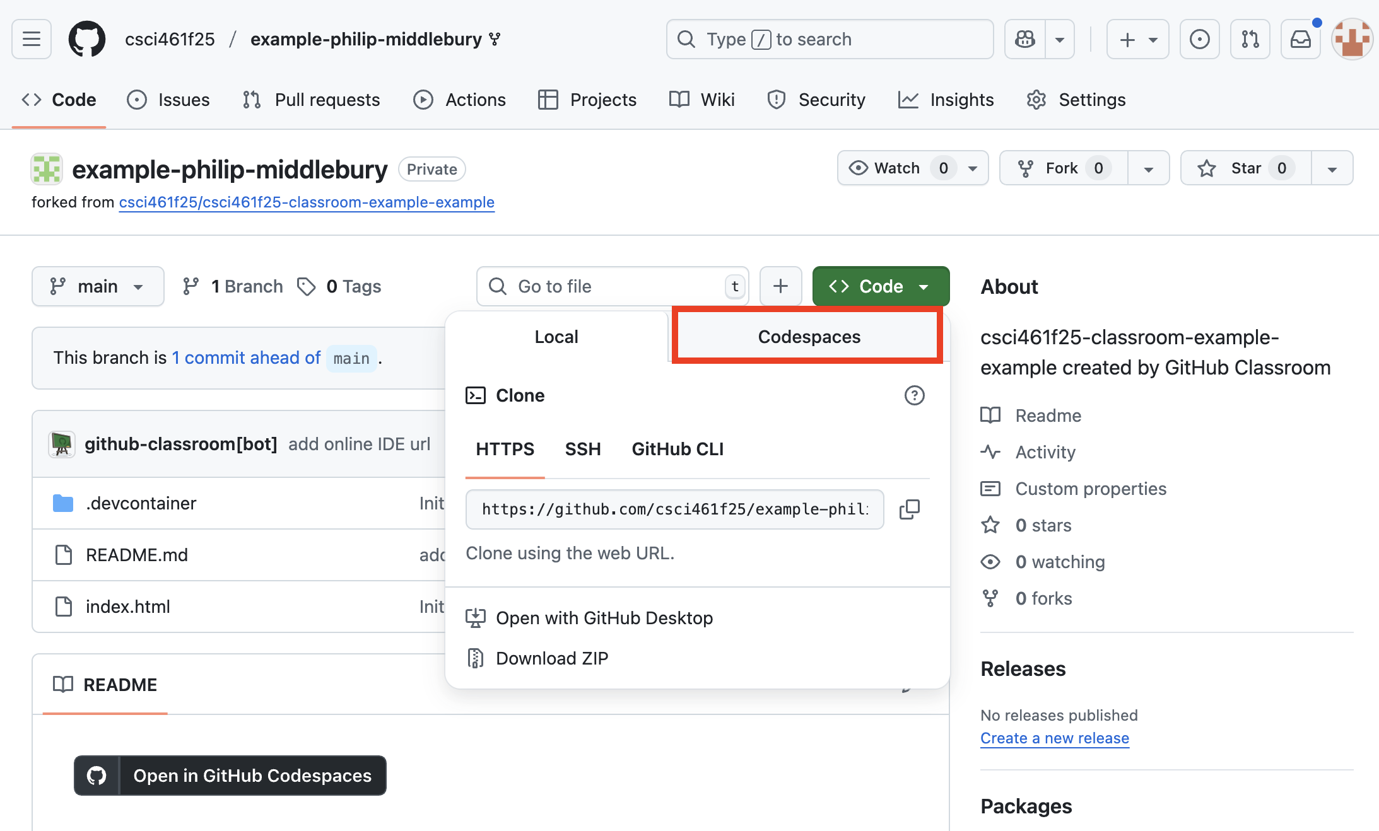Screen dimensions: 1379x831
Task: Open the Clone help question icon
Action: [914, 395]
